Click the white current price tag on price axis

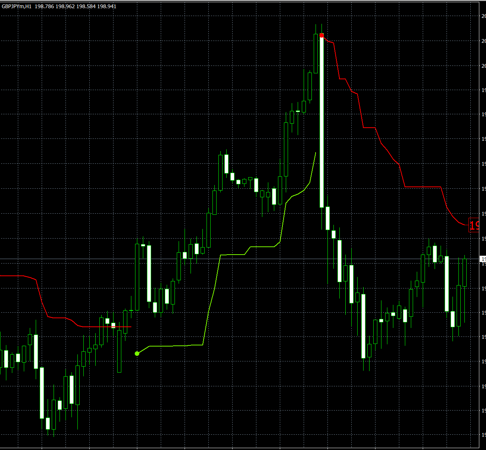483,259
